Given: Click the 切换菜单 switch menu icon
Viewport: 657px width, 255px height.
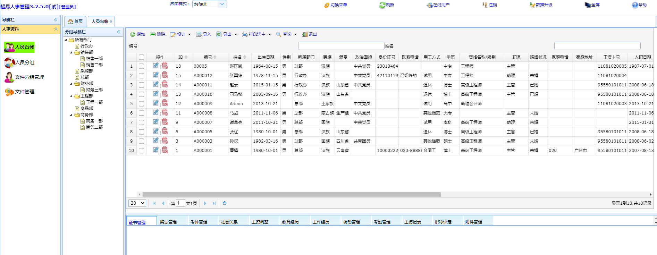Looking at the screenshot, I should [327, 5].
